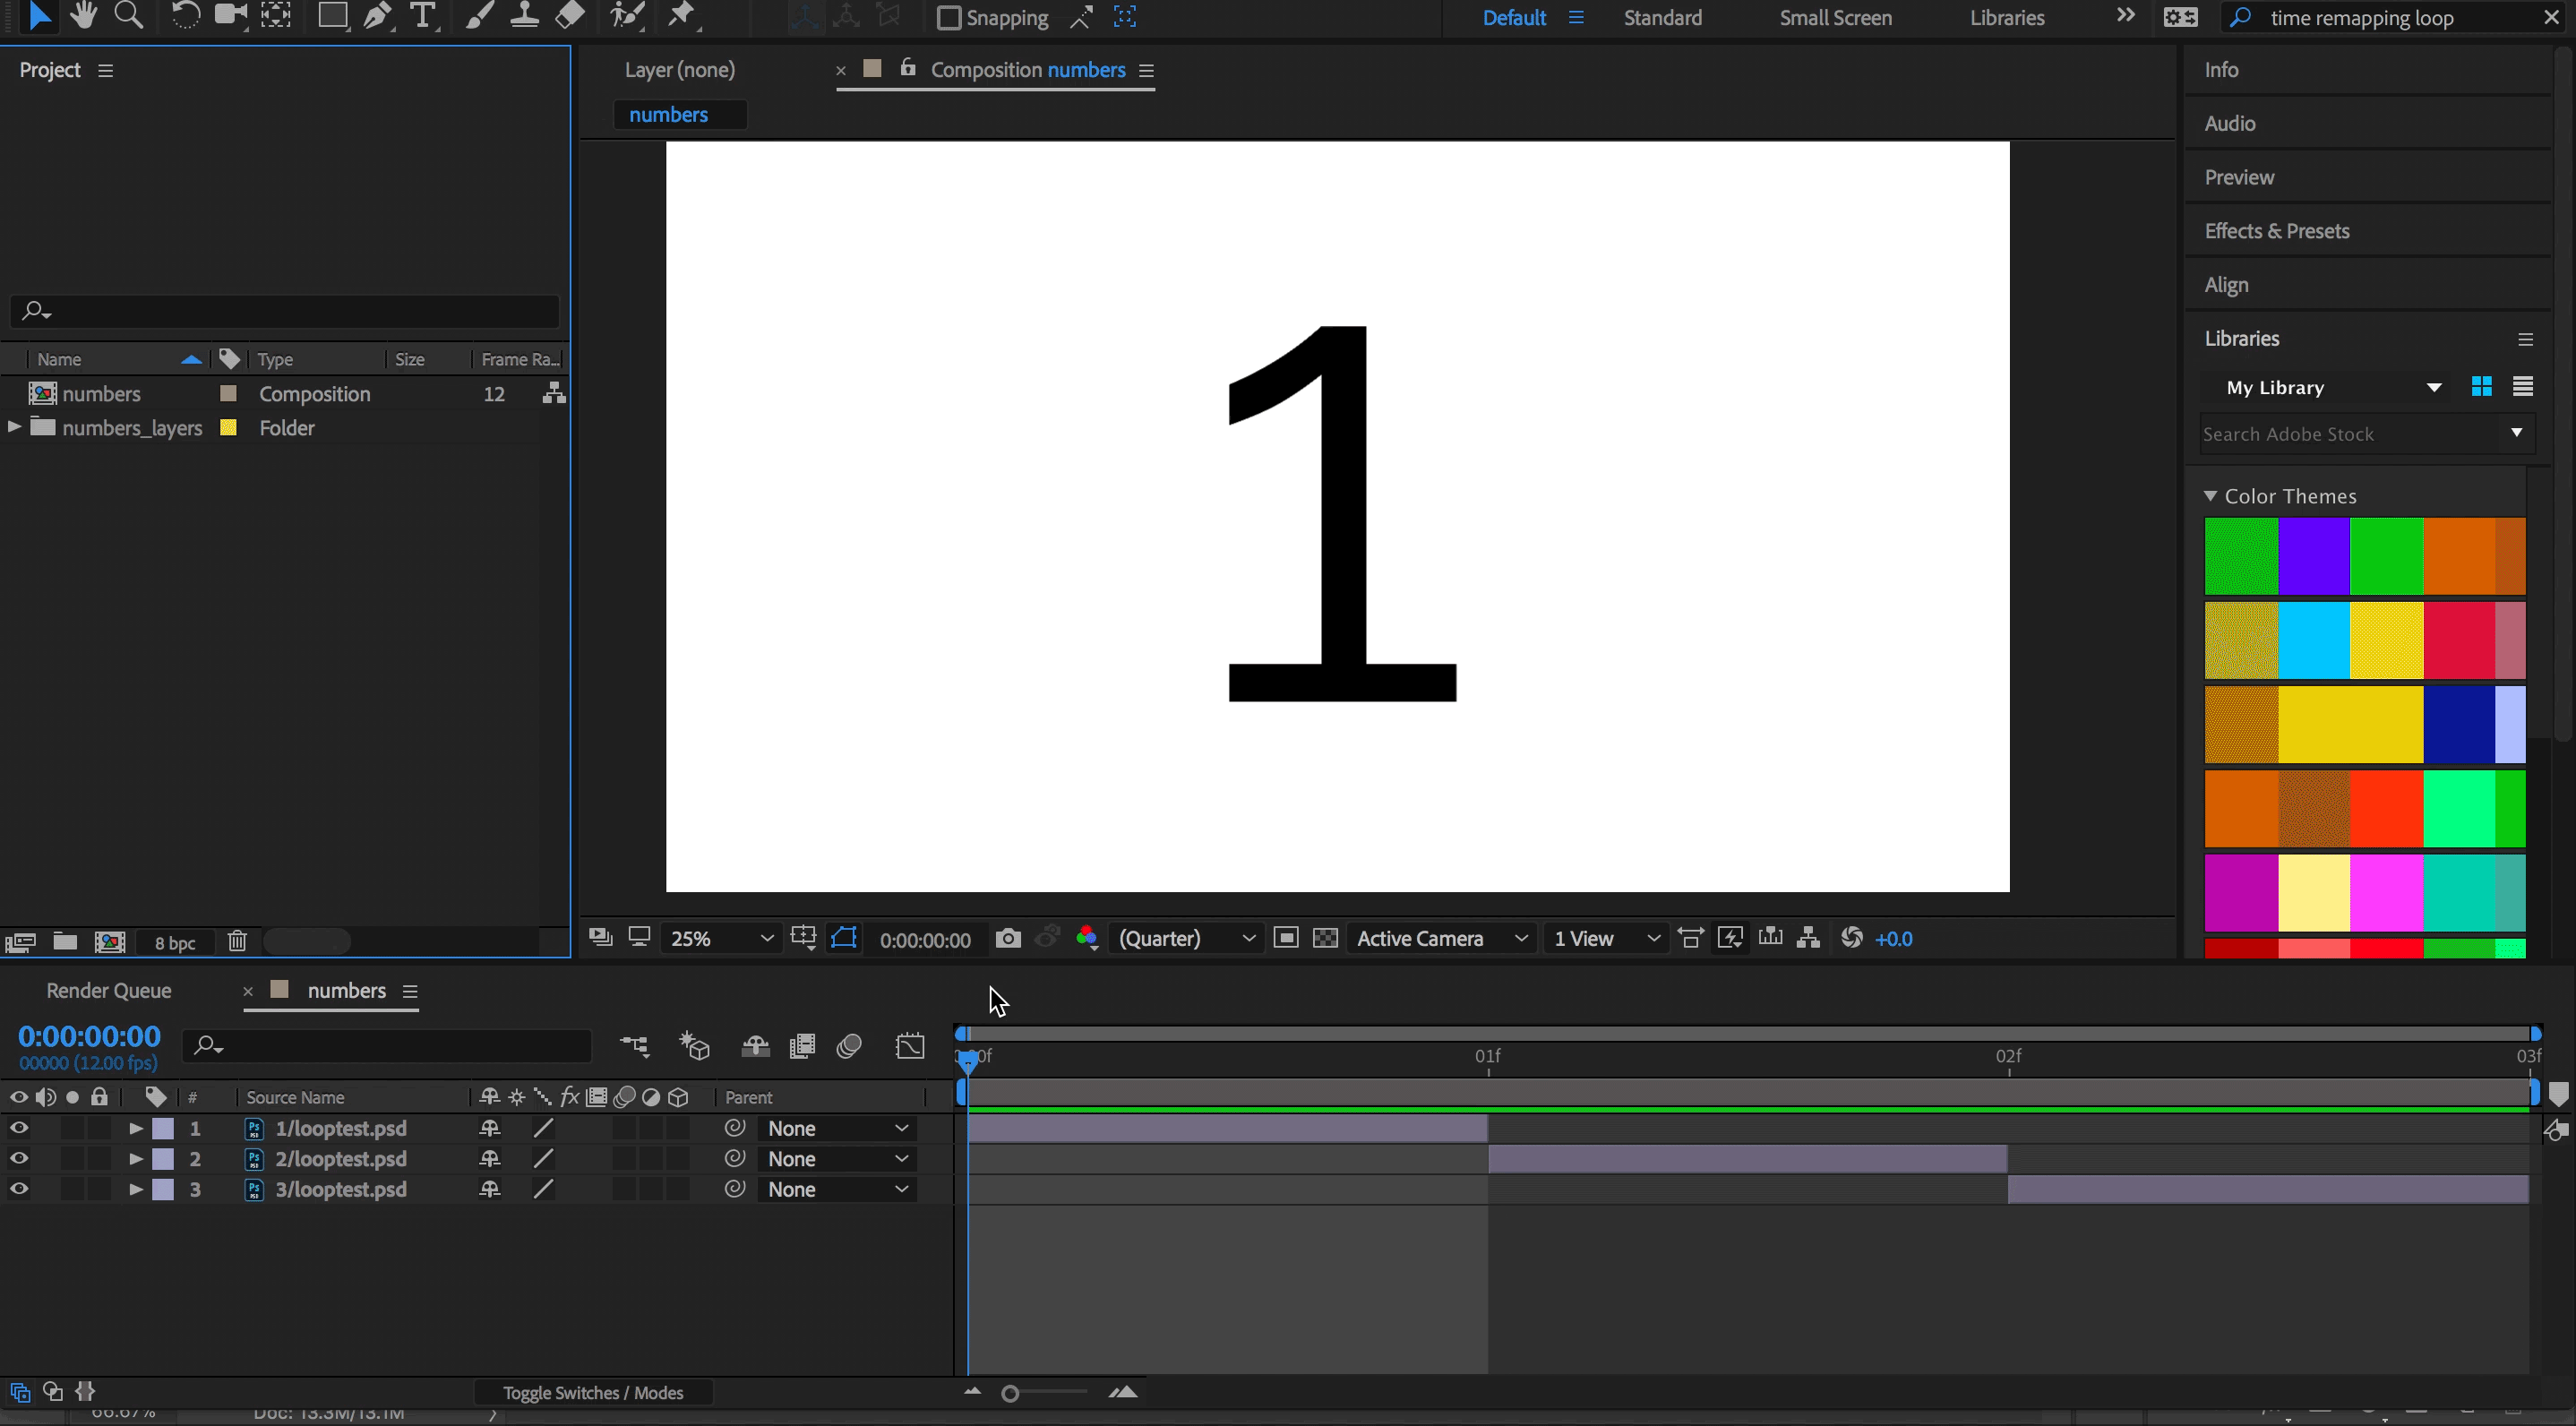The image size is (2576, 1426).
Task: Open the 25% magnification dropdown
Action: click(x=722, y=938)
